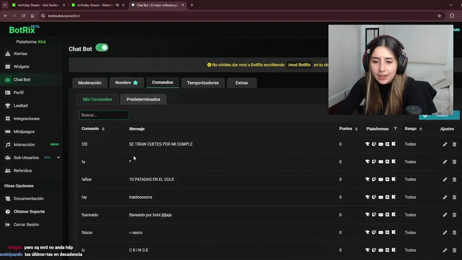Toggle the Chat Bot switch off
462x260 pixels.
[102, 48]
